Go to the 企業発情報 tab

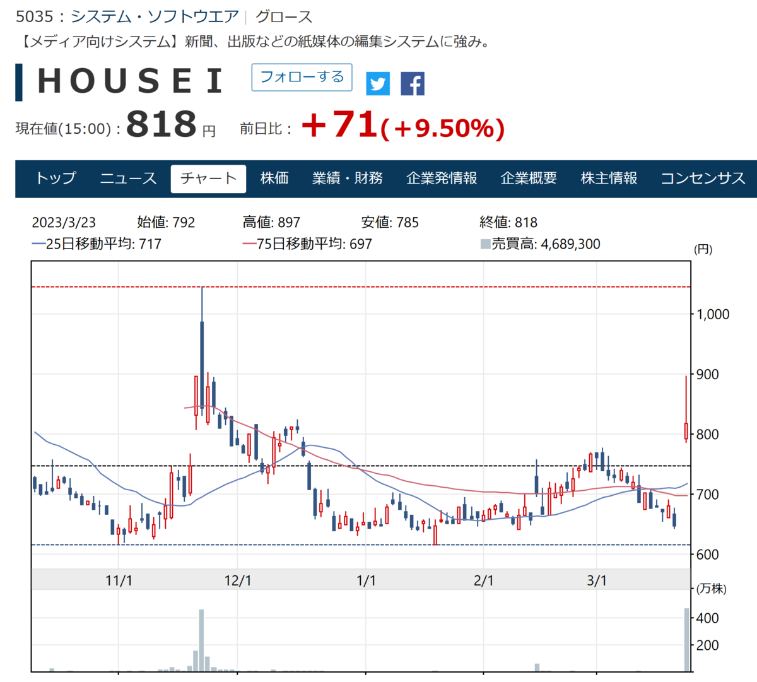[442, 179]
